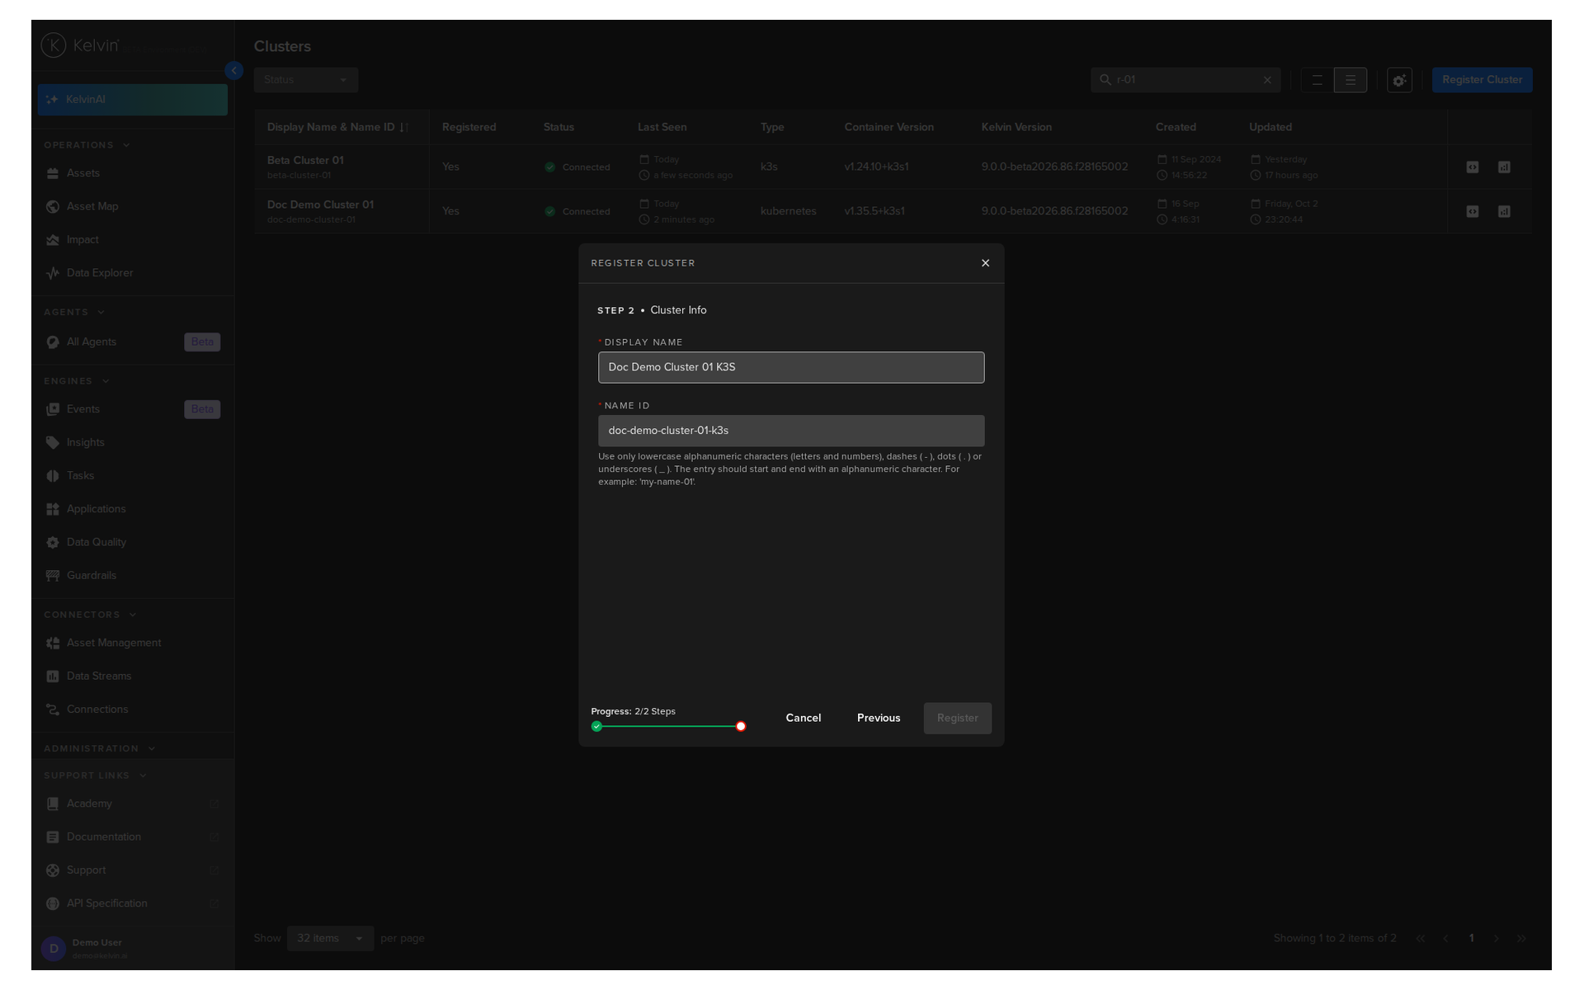Click the Register button in dialog

coord(957,718)
